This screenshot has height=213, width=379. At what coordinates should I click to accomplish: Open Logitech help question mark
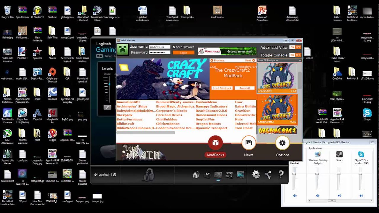click(281, 175)
